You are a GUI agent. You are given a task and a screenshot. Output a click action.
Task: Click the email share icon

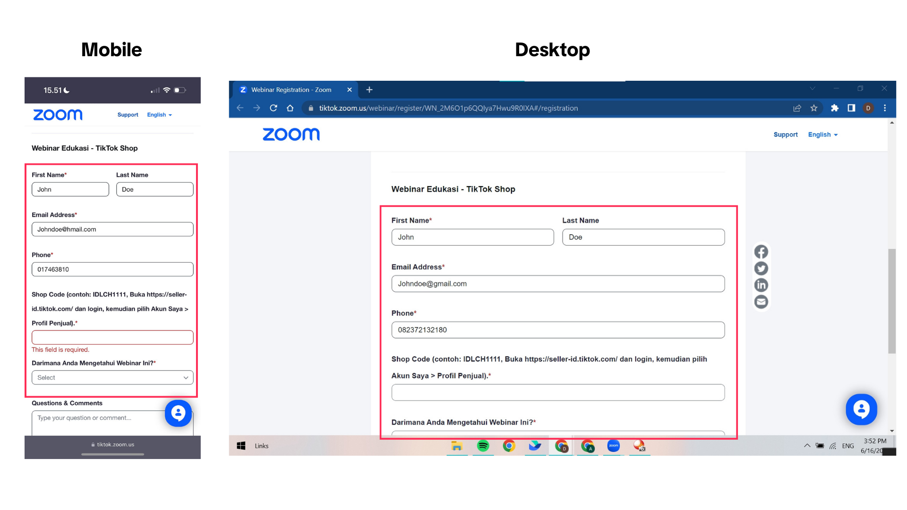(761, 302)
